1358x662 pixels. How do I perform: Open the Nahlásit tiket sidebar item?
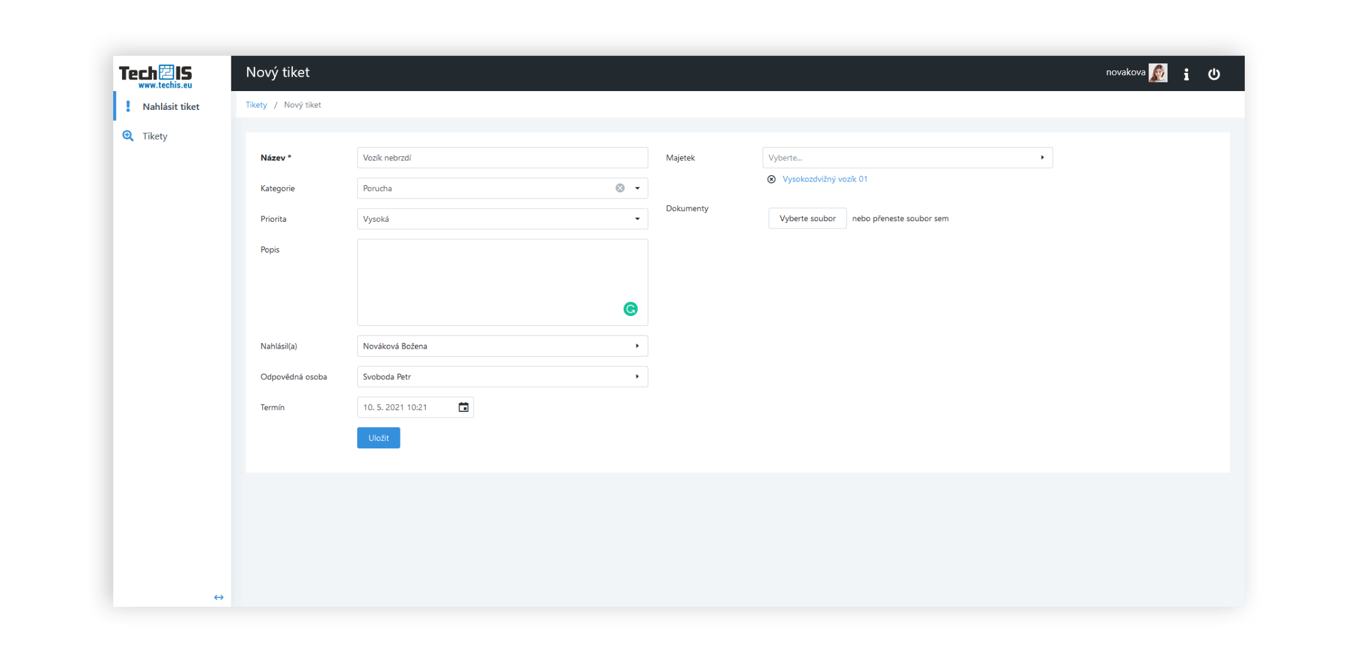point(172,106)
